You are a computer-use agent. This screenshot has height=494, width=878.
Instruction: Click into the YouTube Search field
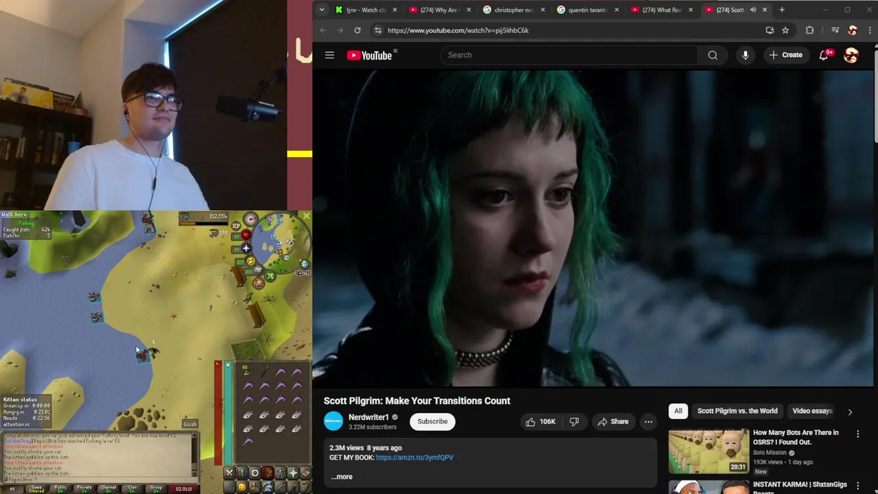click(x=569, y=55)
